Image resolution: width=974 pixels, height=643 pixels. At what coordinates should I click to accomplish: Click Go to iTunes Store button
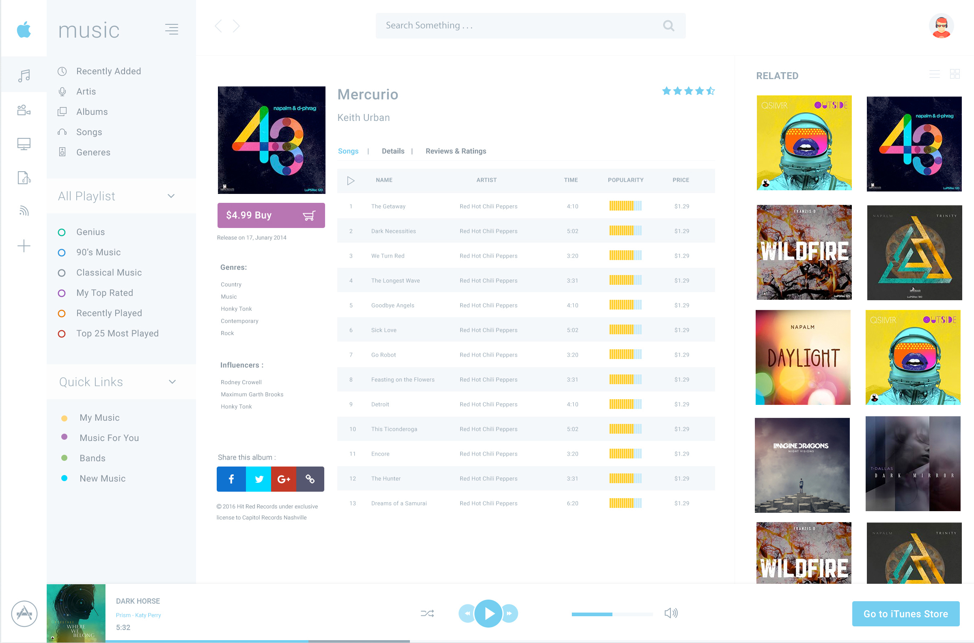point(905,613)
